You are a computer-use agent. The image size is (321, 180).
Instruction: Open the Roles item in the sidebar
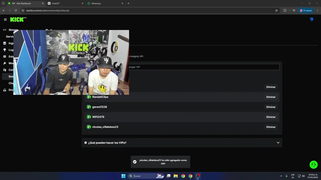11,76
